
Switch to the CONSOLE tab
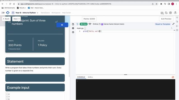click(x=81, y=77)
